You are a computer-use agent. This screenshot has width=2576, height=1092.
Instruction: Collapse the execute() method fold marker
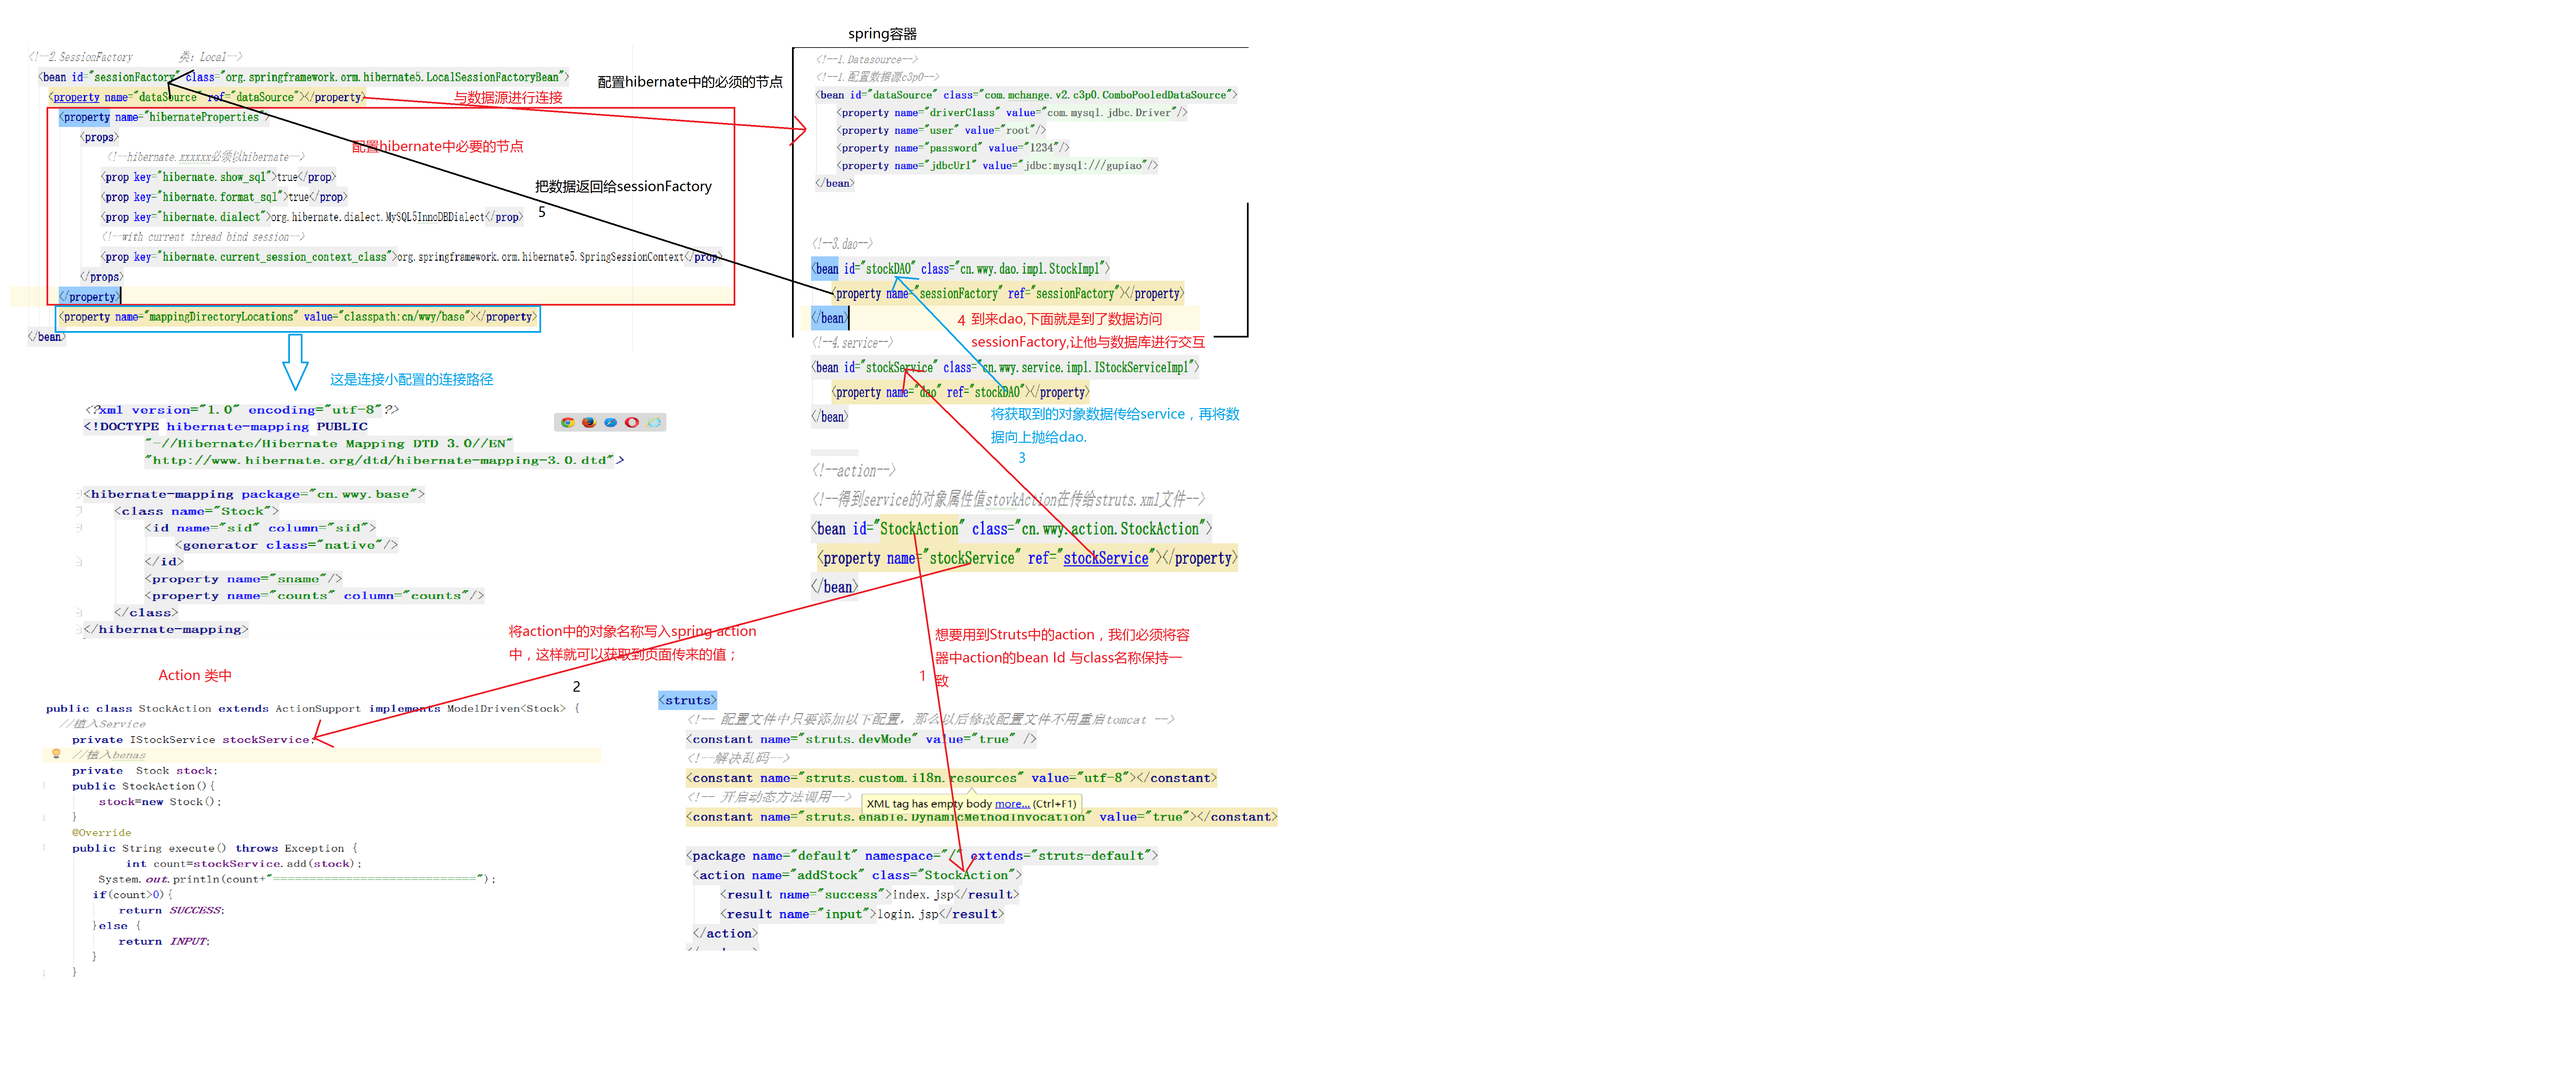tap(44, 848)
